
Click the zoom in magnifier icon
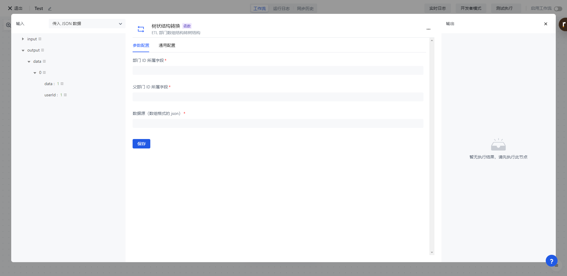point(8,25)
